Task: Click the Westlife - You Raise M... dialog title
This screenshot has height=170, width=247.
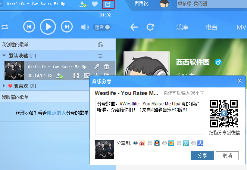Action: pyautogui.click(x=126, y=93)
